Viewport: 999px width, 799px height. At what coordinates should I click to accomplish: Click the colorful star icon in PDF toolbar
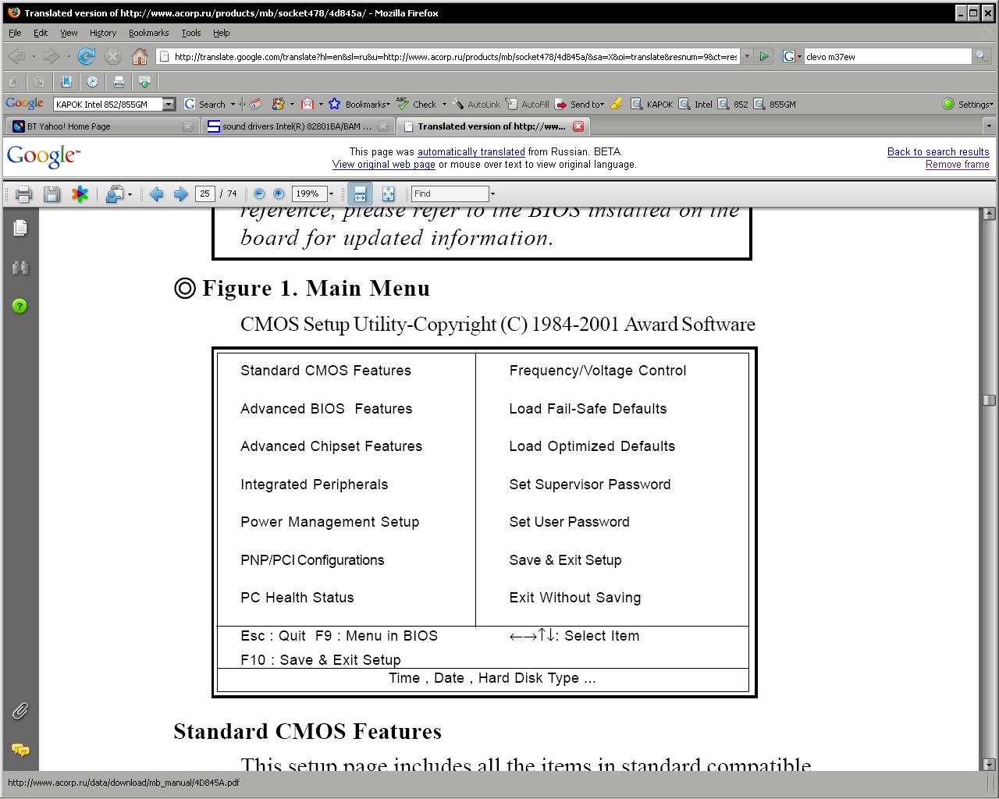pos(80,194)
